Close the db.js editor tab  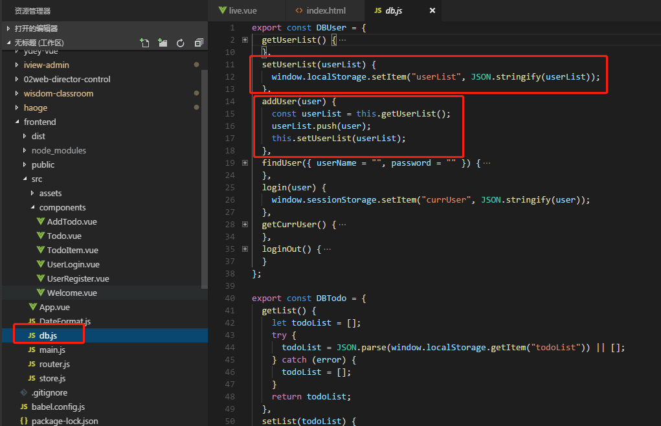432,11
